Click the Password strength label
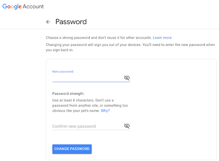 68,94
